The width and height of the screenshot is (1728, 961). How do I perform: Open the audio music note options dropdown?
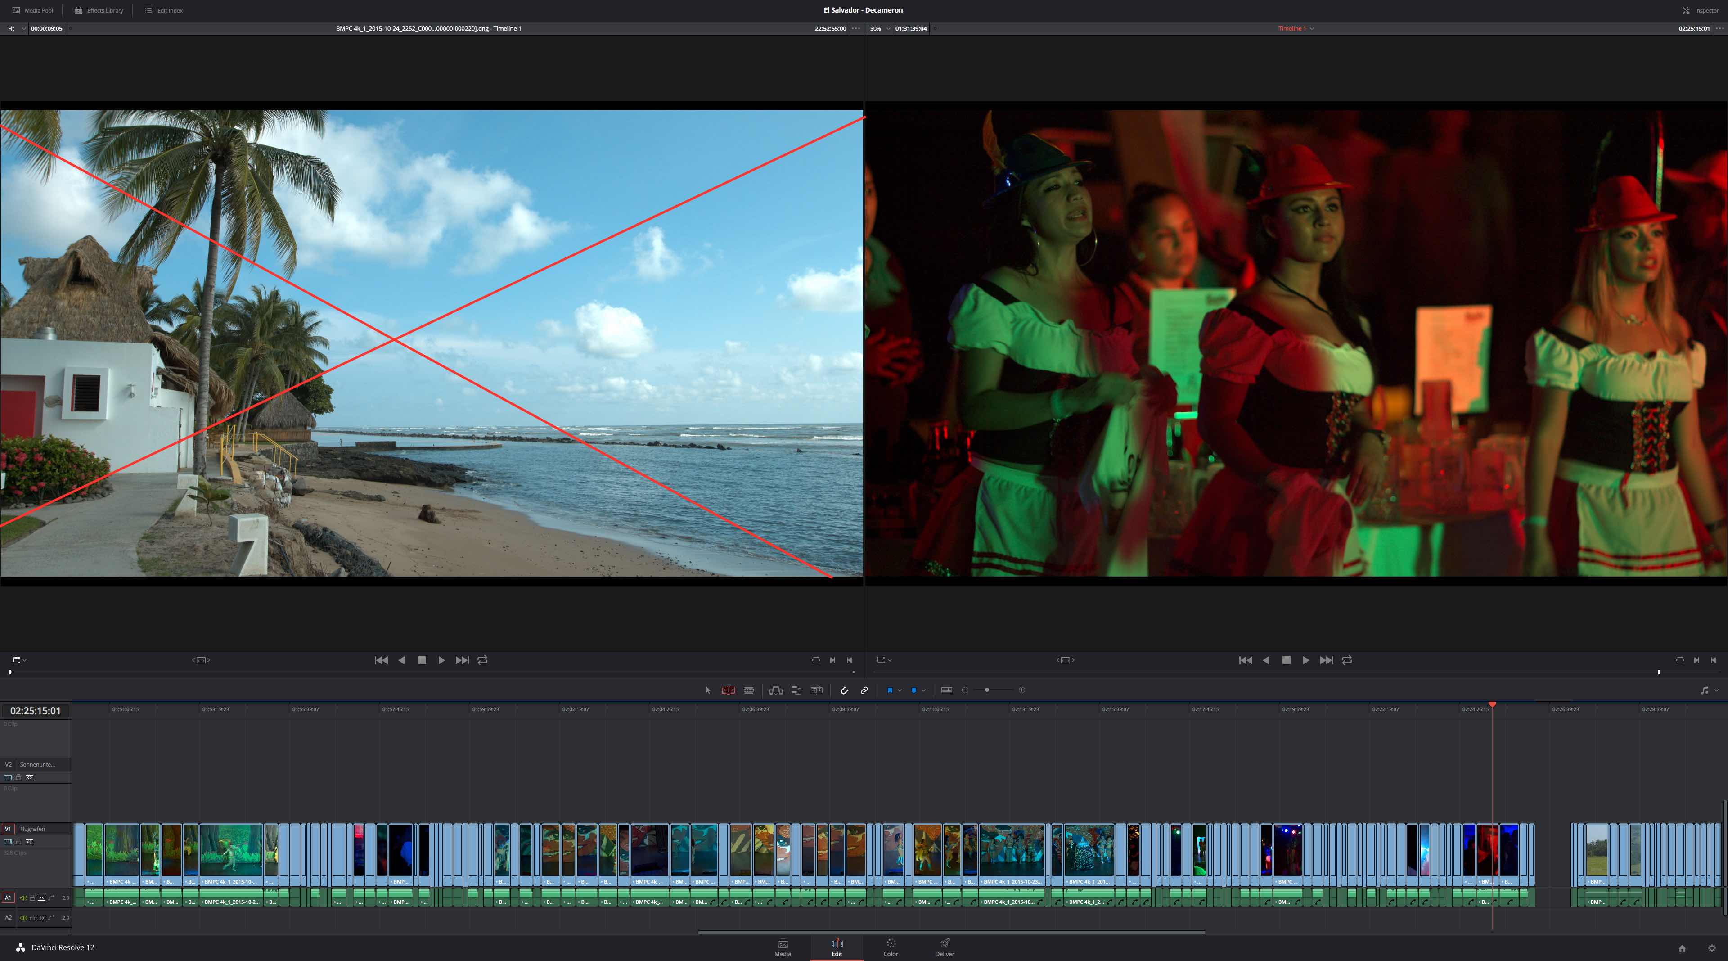[x=1709, y=690]
